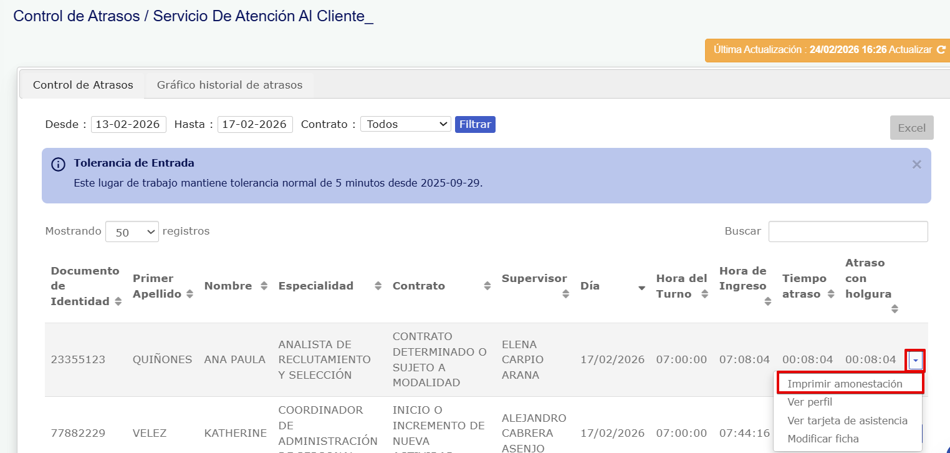Image resolution: width=950 pixels, height=453 pixels.
Task: Click the refresh icon next to Actualizar
Action: (x=941, y=50)
